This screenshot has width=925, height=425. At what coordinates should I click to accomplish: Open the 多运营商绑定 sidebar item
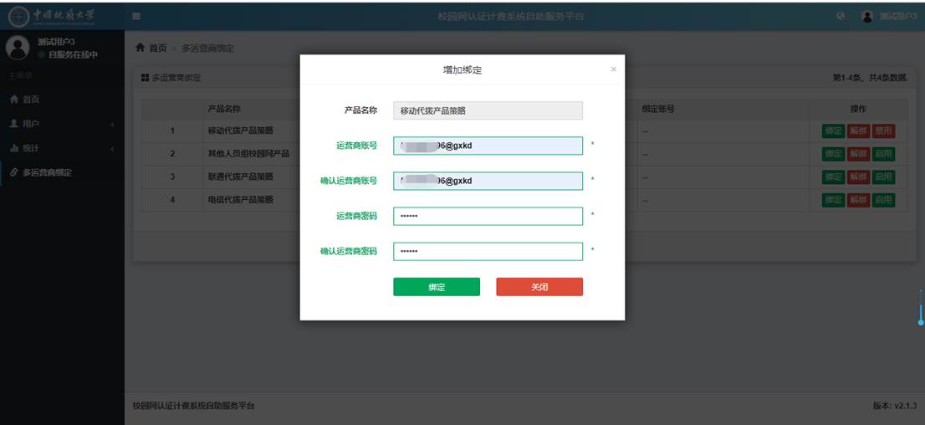62,173
